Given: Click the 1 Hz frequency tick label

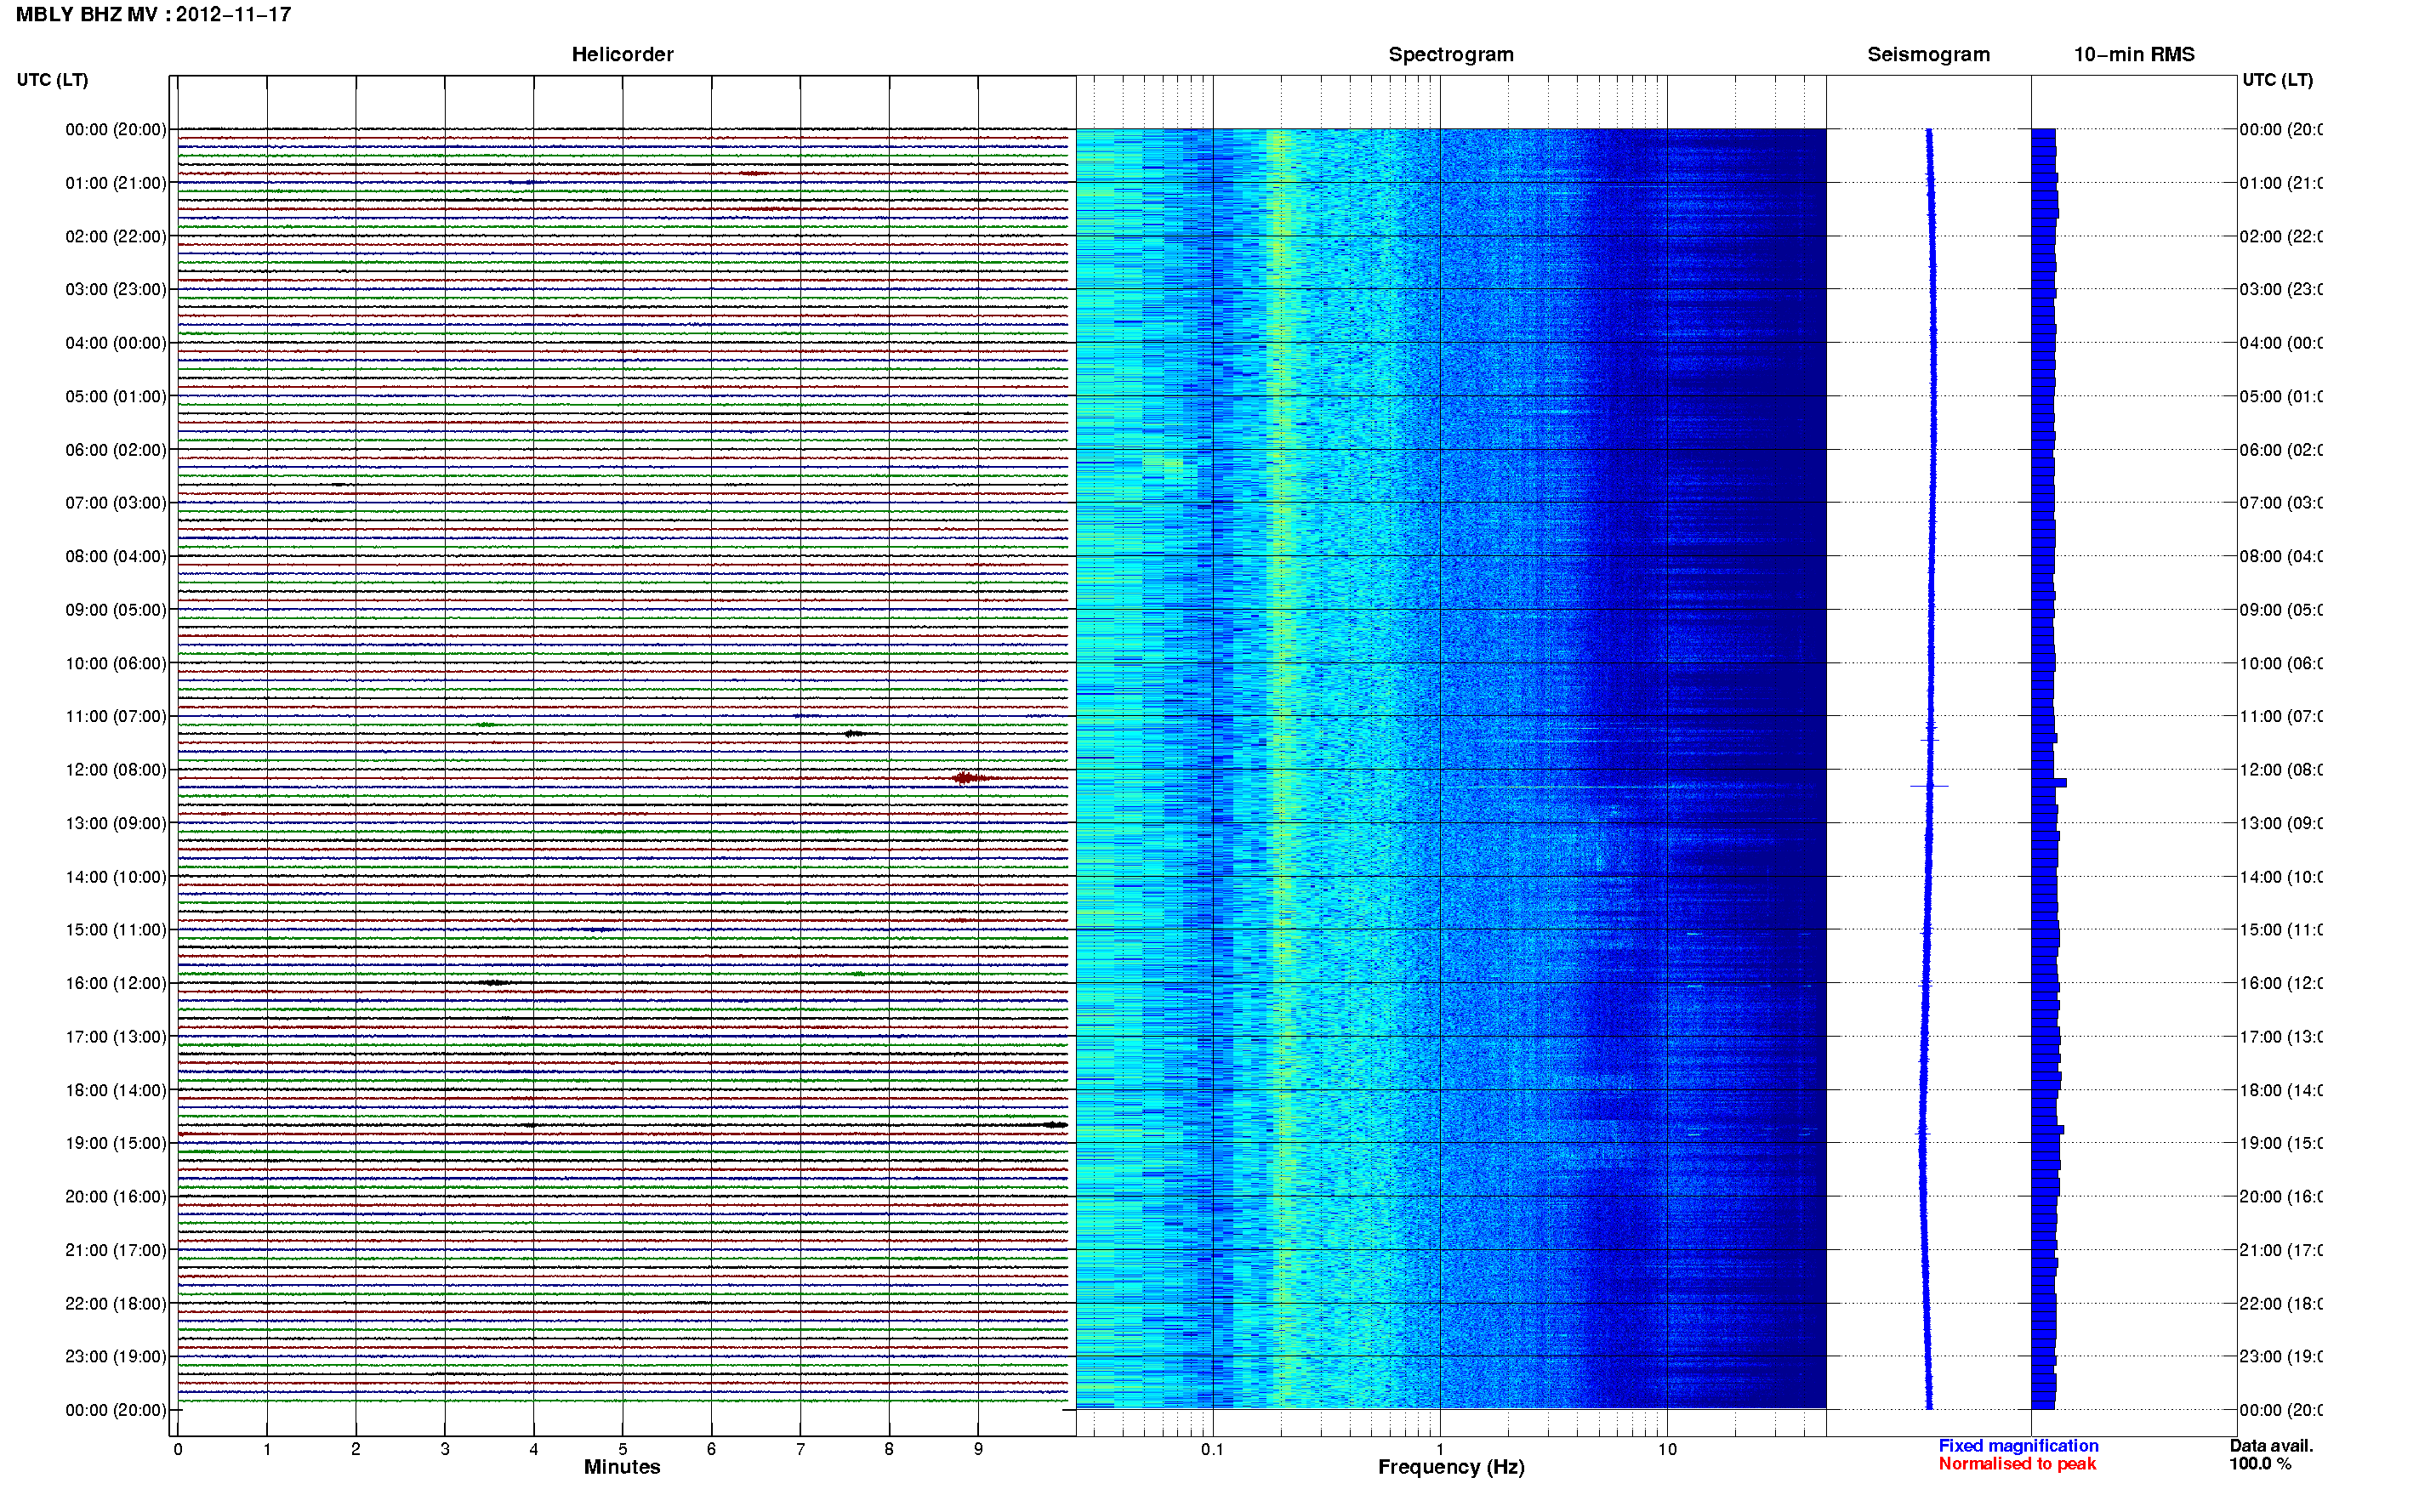Looking at the screenshot, I should (1440, 1449).
